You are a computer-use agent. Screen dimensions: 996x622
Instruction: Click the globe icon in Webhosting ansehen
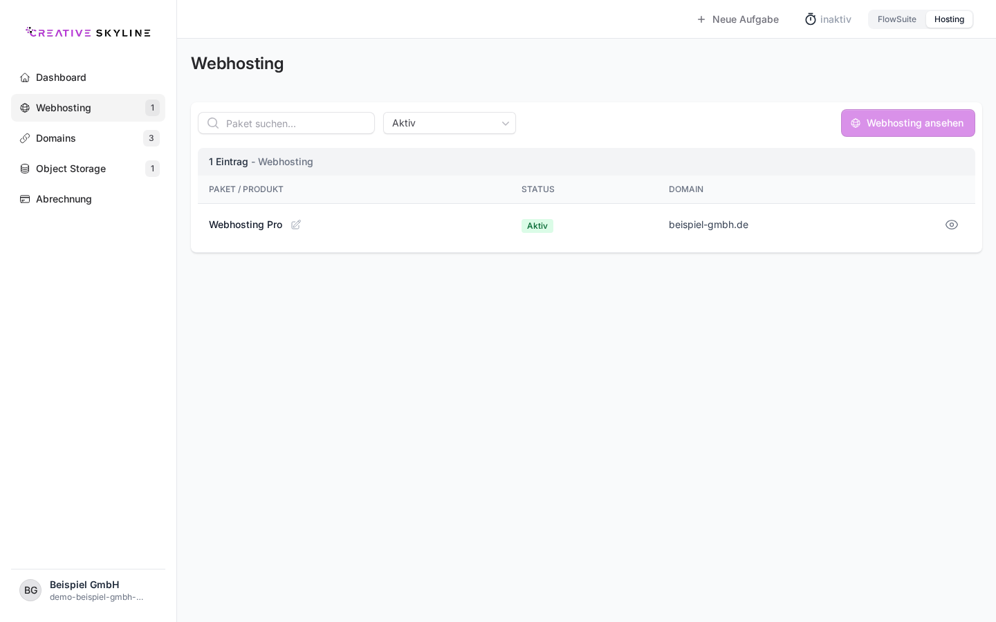pyautogui.click(x=856, y=123)
